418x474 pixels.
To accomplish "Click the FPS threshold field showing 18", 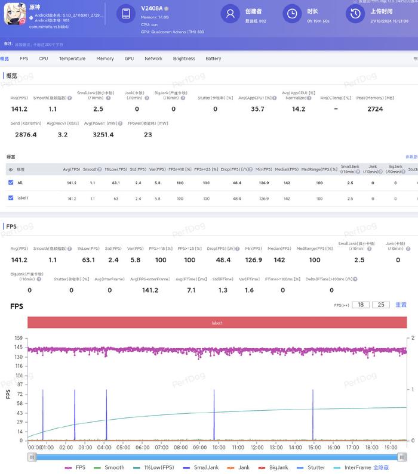I will pos(360,305).
